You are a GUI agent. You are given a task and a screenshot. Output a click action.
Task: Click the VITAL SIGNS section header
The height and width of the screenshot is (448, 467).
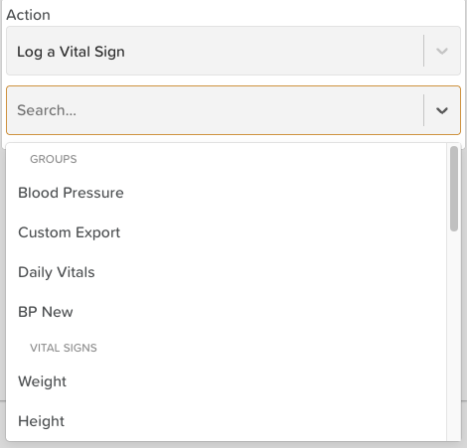[64, 348]
